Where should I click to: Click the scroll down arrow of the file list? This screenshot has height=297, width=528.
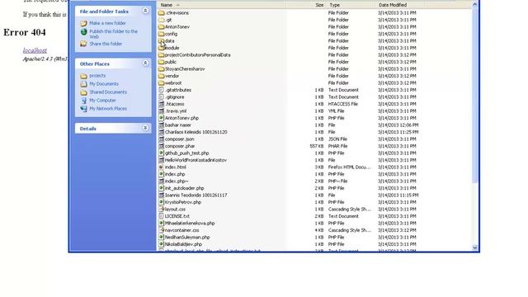475,247
